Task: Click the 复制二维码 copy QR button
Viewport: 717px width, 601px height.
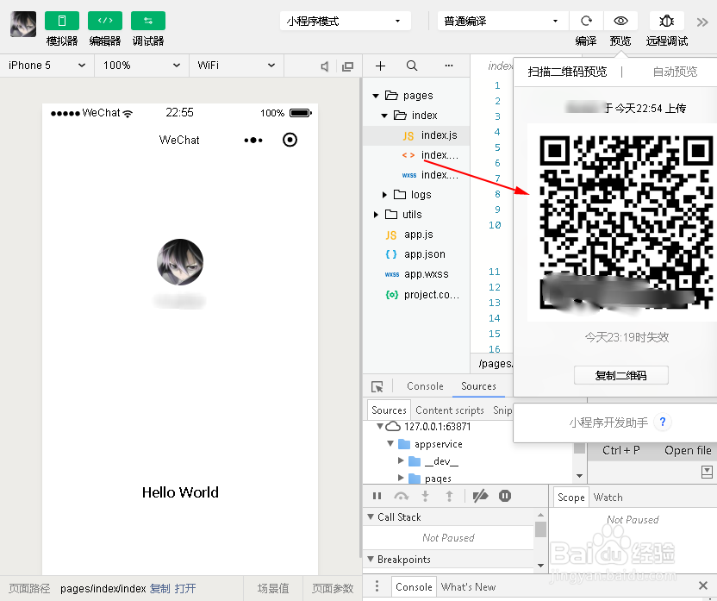Action: [x=621, y=374]
